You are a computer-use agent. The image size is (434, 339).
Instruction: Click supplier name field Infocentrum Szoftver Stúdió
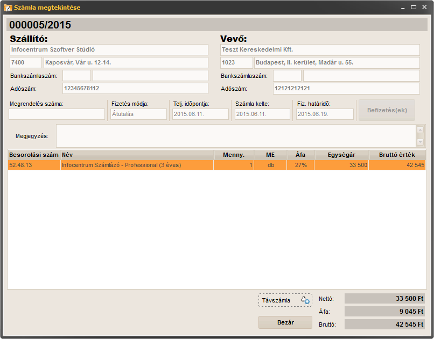click(109, 49)
